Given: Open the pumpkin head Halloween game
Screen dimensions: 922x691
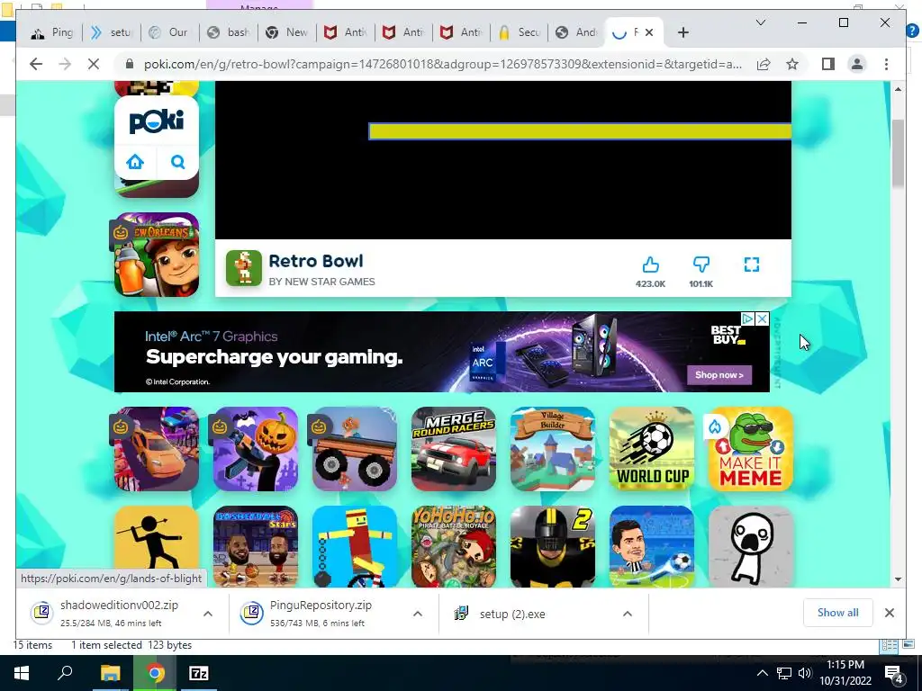Looking at the screenshot, I should tap(255, 449).
